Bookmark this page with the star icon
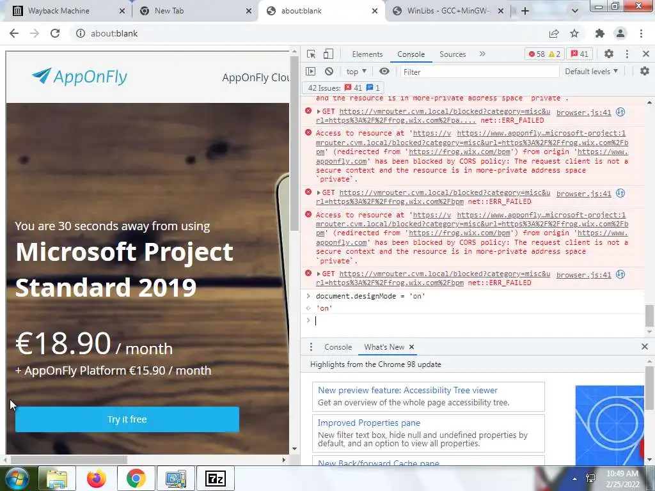 (x=574, y=33)
